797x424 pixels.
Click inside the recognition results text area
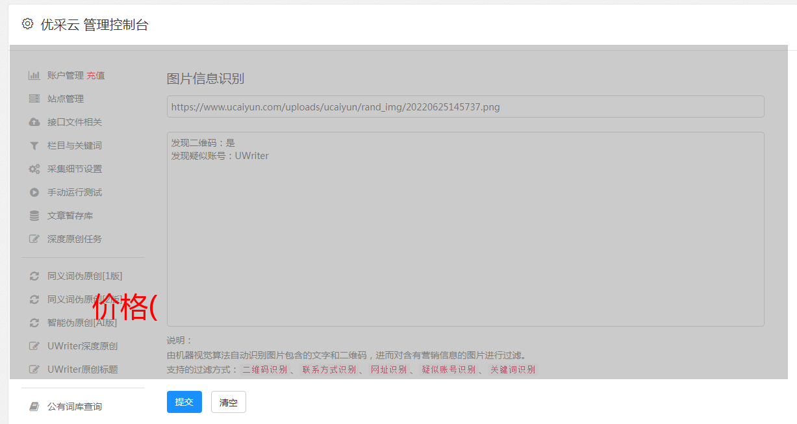point(465,240)
